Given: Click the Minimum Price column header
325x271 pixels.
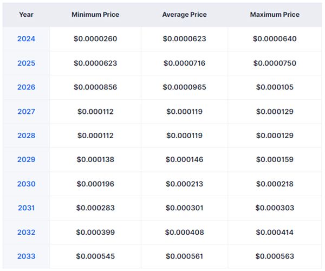Looking at the screenshot, I should coord(95,15).
